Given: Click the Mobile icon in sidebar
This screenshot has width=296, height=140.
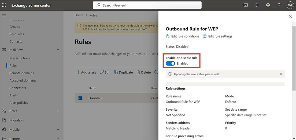Looking at the screenshot, I should click(x=4, y=130).
